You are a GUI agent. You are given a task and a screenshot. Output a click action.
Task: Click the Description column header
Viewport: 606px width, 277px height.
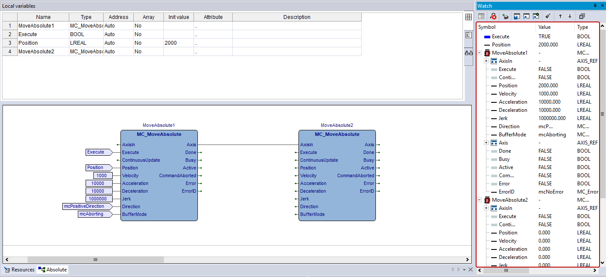click(297, 17)
